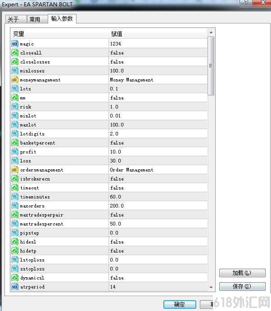
Task: Click the 加载 (L) button
Action: point(242,273)
